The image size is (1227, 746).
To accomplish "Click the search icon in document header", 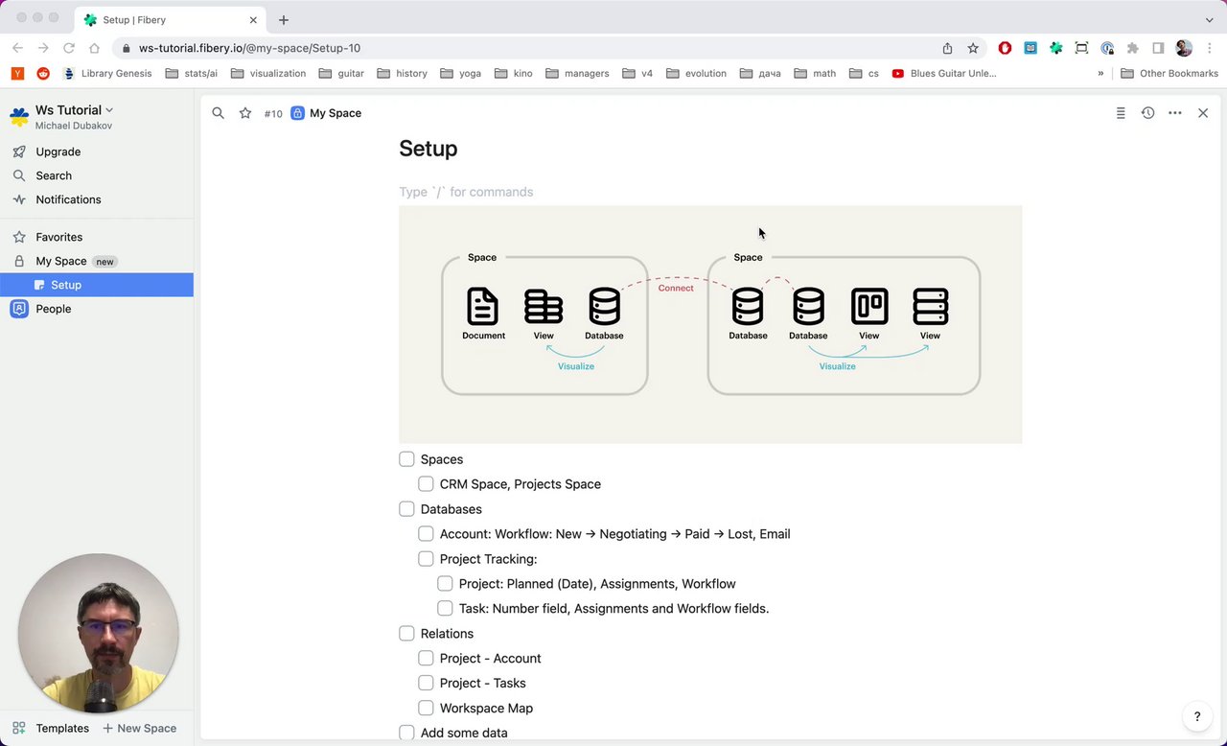I will tap(219, 113).
